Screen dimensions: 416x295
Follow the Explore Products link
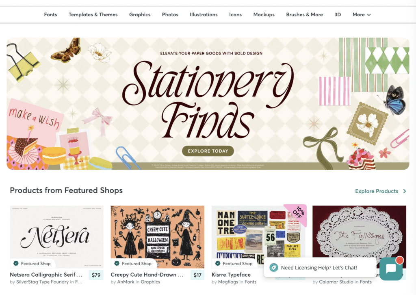click(x=377, y=191)
